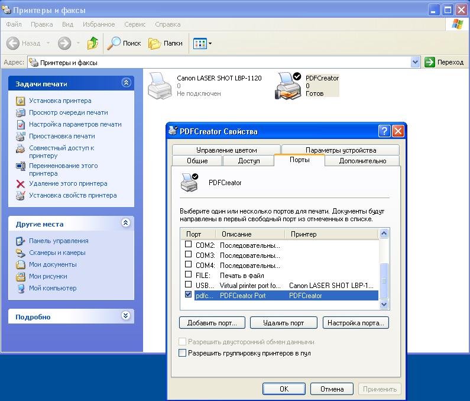This screenshot has height=401, width=470.
Task: Click the port list scroll up arrow
Action: click(x=384, y=234)
